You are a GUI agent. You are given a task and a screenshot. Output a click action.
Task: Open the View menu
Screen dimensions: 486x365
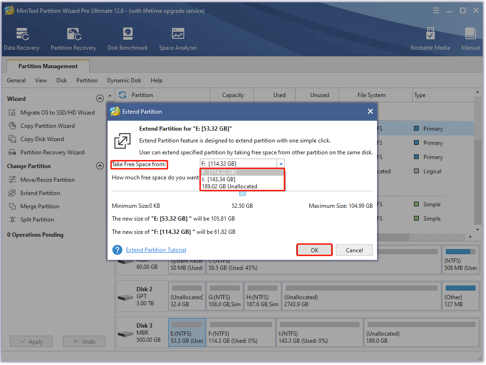point(41,80)
